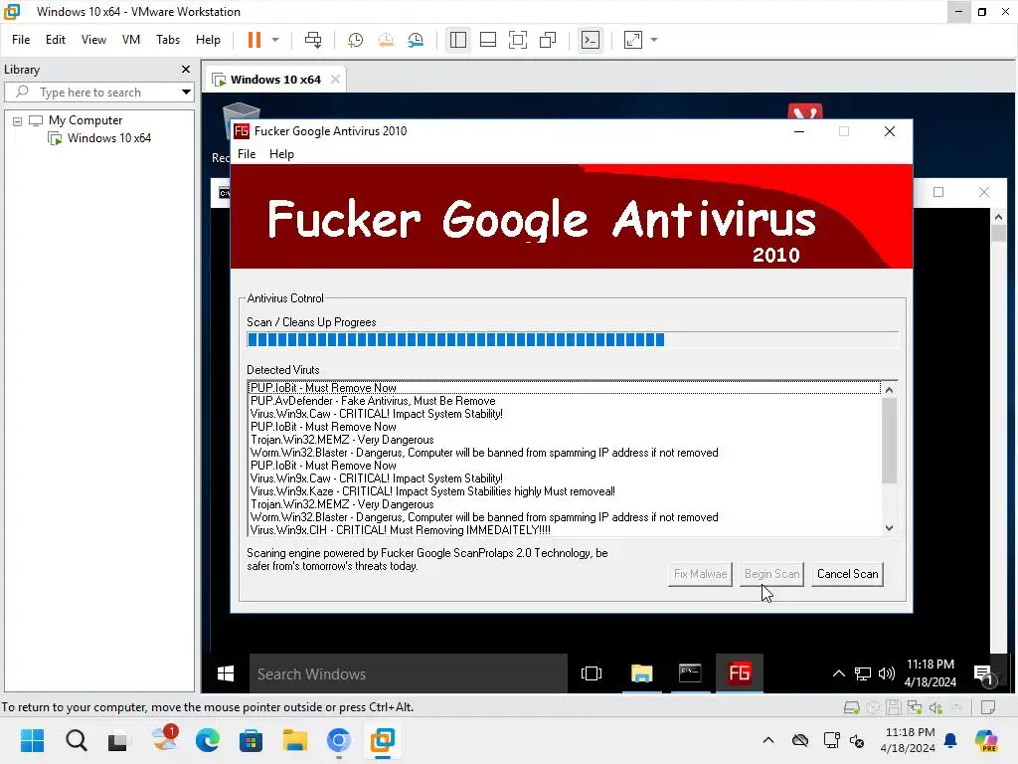
Task: Open the VM menu
Action: [131, 40]
